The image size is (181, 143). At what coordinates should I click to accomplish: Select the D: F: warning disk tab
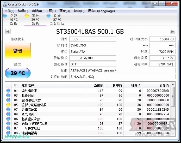click(x=35, y=20)
